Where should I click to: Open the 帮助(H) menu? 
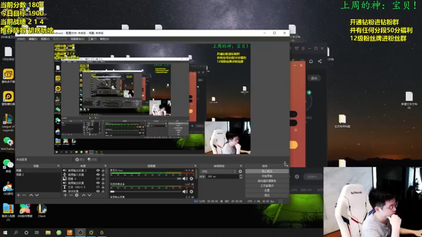click(104, 39)
